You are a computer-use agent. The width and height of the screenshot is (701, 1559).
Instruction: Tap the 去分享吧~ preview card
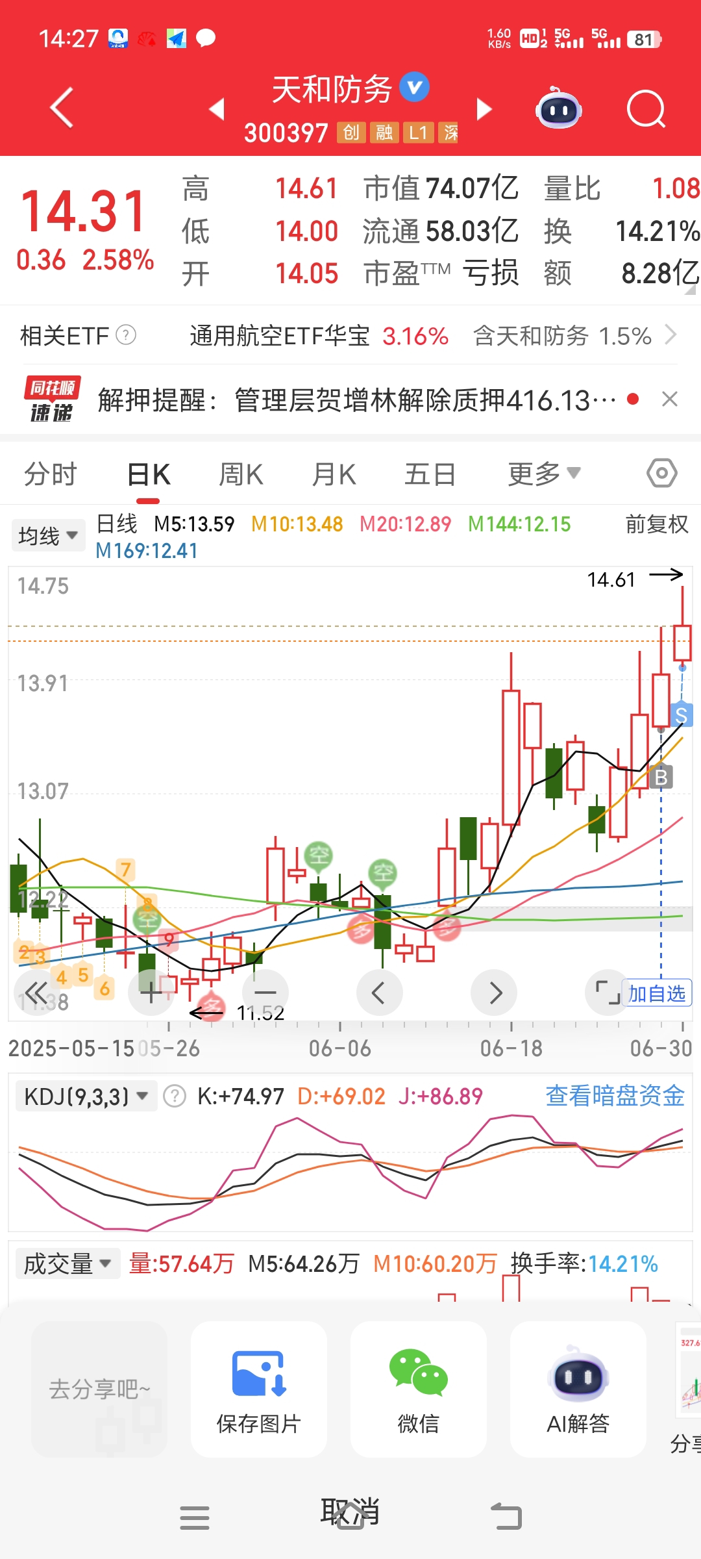tap(99, 1389)
